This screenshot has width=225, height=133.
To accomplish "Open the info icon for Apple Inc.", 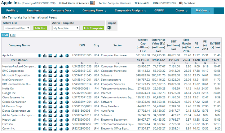I will tap(40, 56).
